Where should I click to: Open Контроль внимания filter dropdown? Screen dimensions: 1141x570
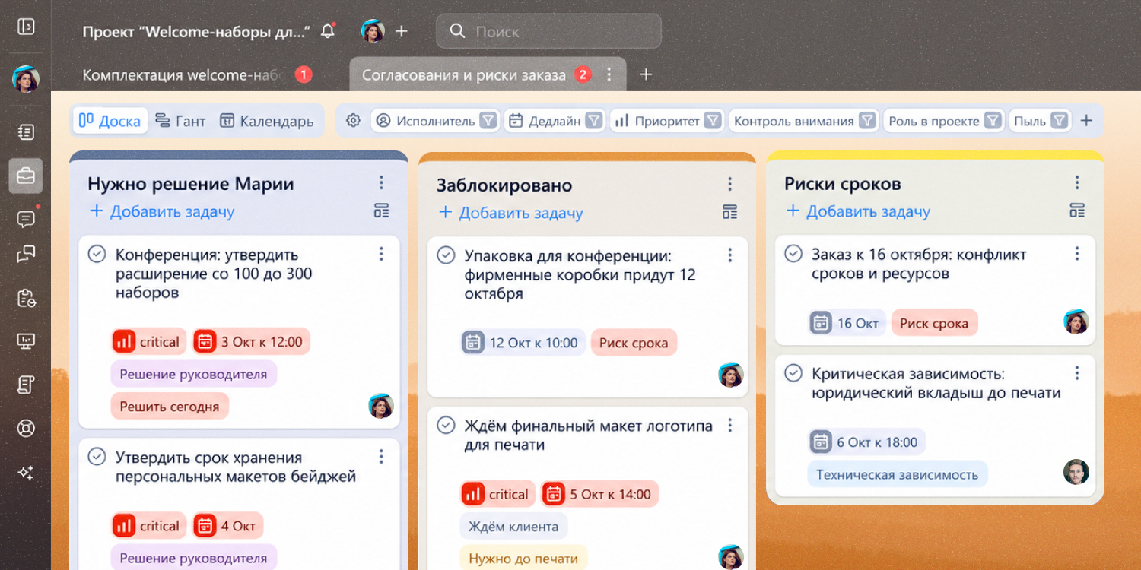(x=867, y=121)
